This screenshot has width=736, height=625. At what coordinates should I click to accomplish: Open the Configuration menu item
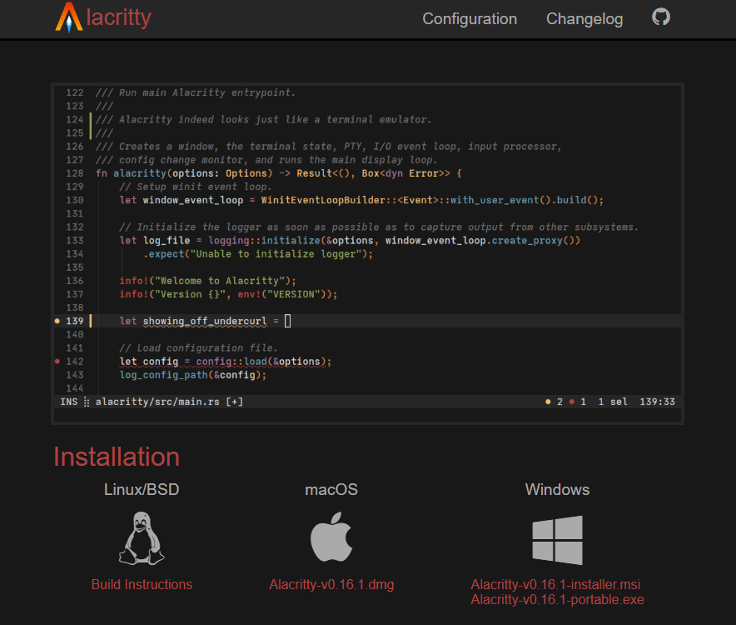click(470, 18)
